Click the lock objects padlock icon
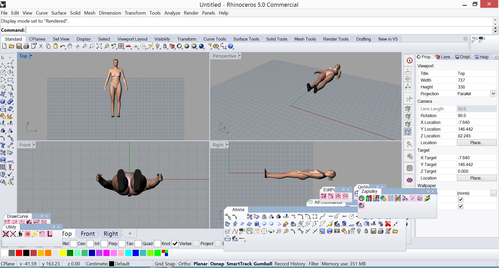This screenshot has height=268, width=499. click(165, 46)
